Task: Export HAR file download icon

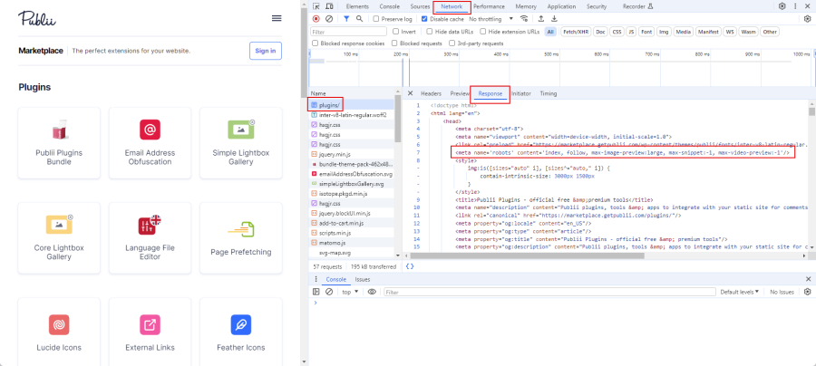Action: click(554, 19)
